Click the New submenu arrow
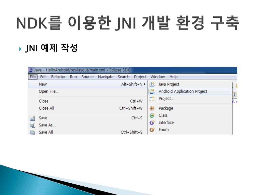Image resolution: width=261 pixels, height=195 pixels. 145,84
